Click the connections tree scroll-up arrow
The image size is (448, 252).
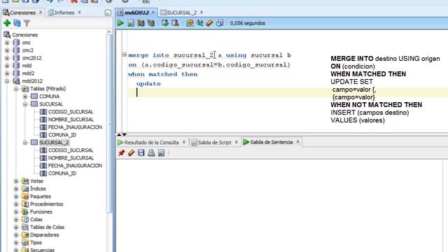click(109, 32)
